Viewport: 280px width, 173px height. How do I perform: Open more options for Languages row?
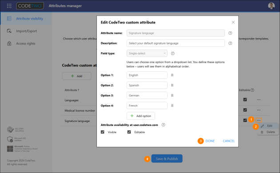point(259,100)
